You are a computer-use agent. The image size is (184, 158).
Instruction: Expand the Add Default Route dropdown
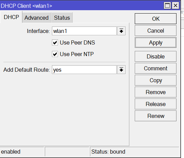tap(121, 70)
